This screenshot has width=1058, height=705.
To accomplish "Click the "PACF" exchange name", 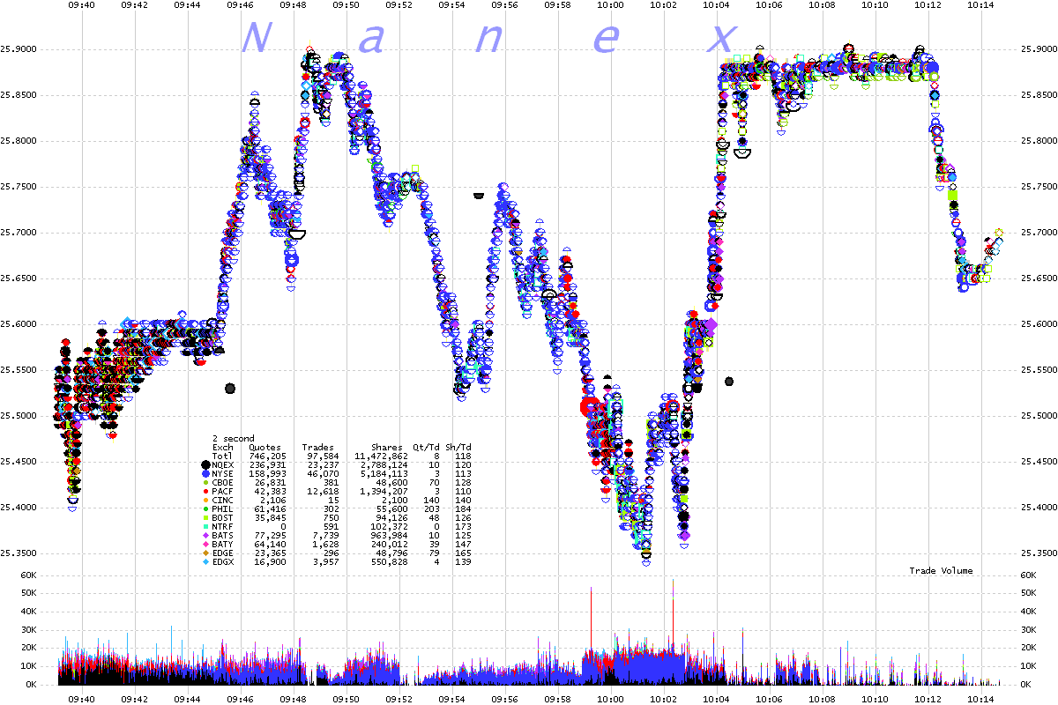I will pos(223,492).
